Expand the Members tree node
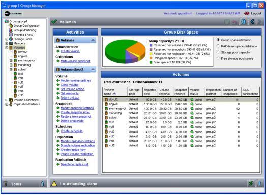Screen dimensions: 267x195 [x=7, y=43]
